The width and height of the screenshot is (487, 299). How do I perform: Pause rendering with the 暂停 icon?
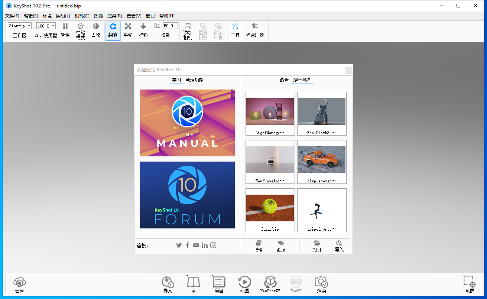tap(65, 26)
